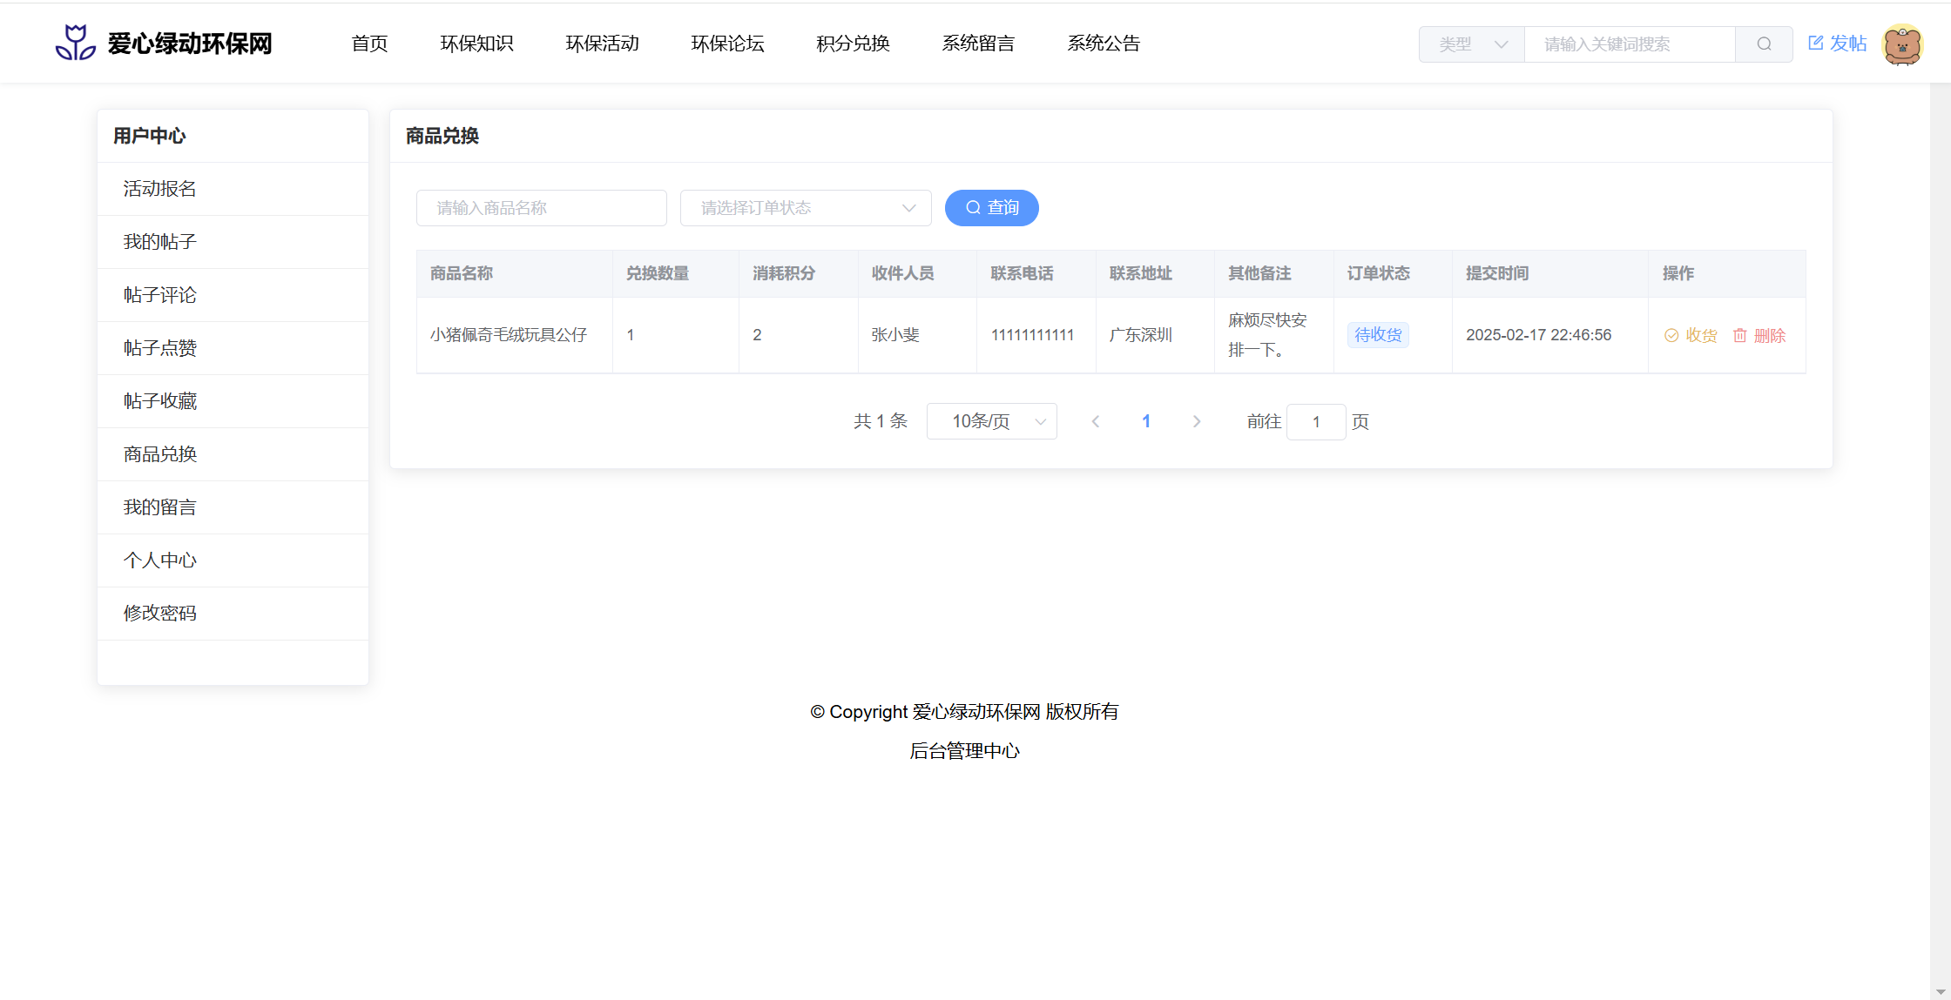Open the 类型 search type dropdown
1951x1000 pixels.
coord(1472,44)
